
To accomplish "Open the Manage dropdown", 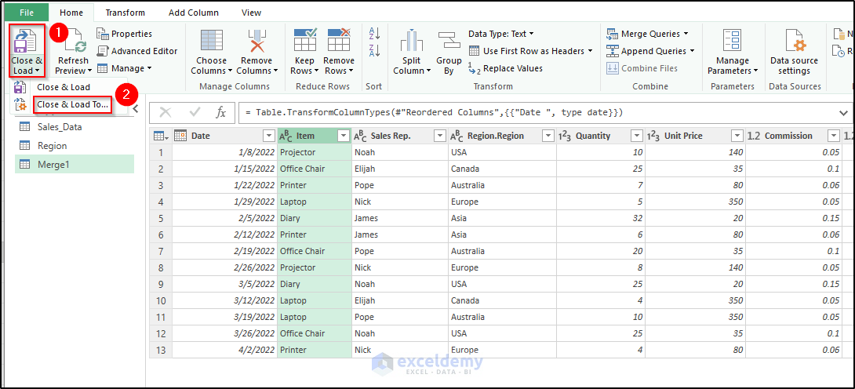I will click(x=124, y=68).
